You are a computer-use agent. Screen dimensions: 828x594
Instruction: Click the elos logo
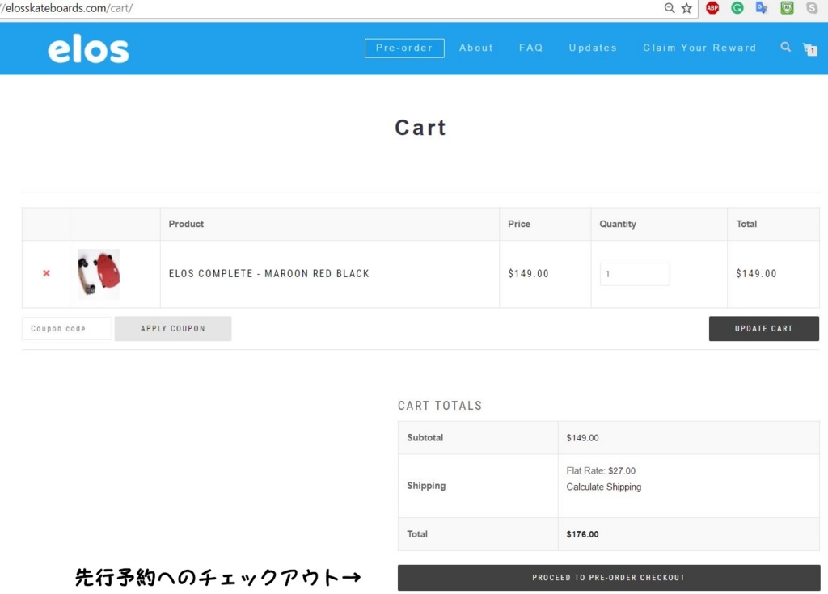click(x=88, y=50)
